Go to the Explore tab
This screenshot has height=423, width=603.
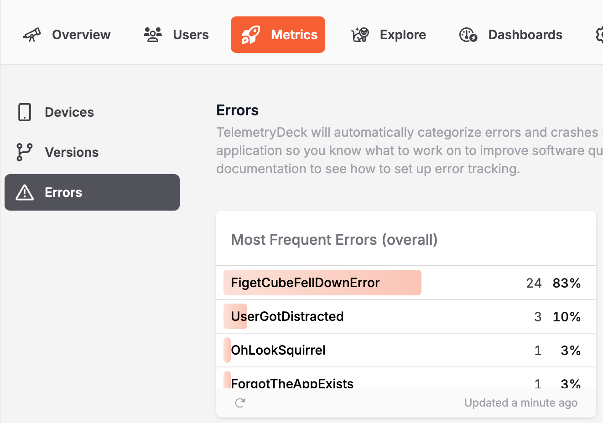click(403, 35)
